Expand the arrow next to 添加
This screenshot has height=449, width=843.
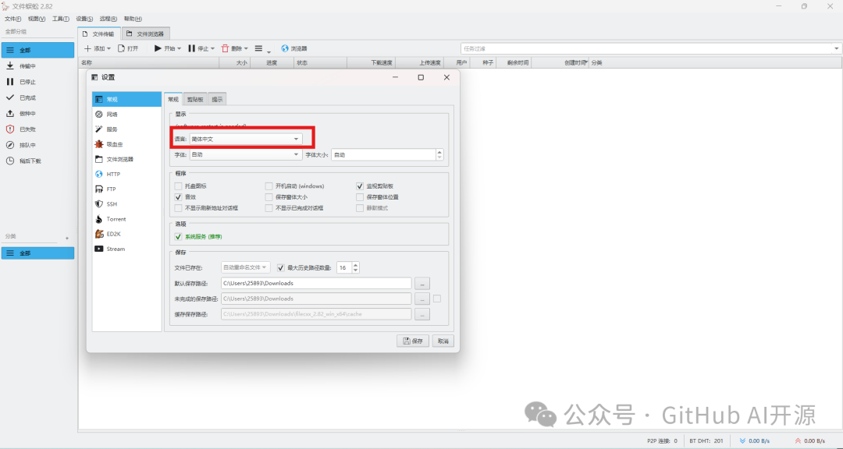[x=108, y=49]
